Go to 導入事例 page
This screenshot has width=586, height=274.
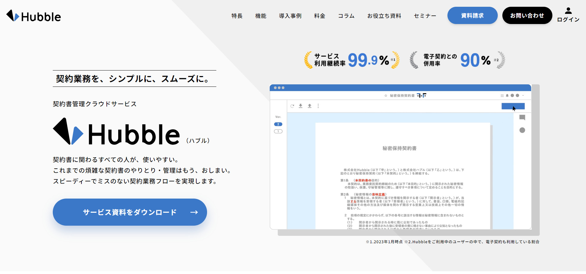point(290,16)
